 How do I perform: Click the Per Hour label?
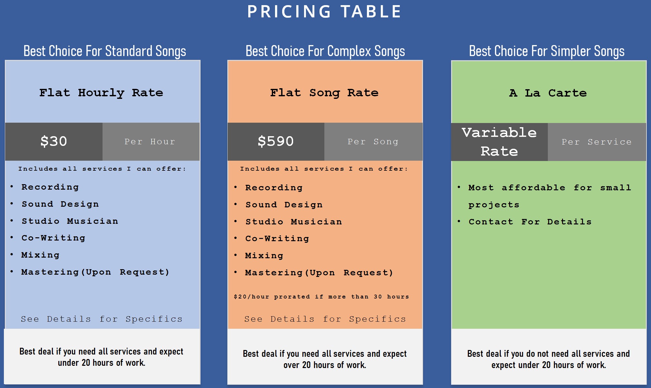150,142
